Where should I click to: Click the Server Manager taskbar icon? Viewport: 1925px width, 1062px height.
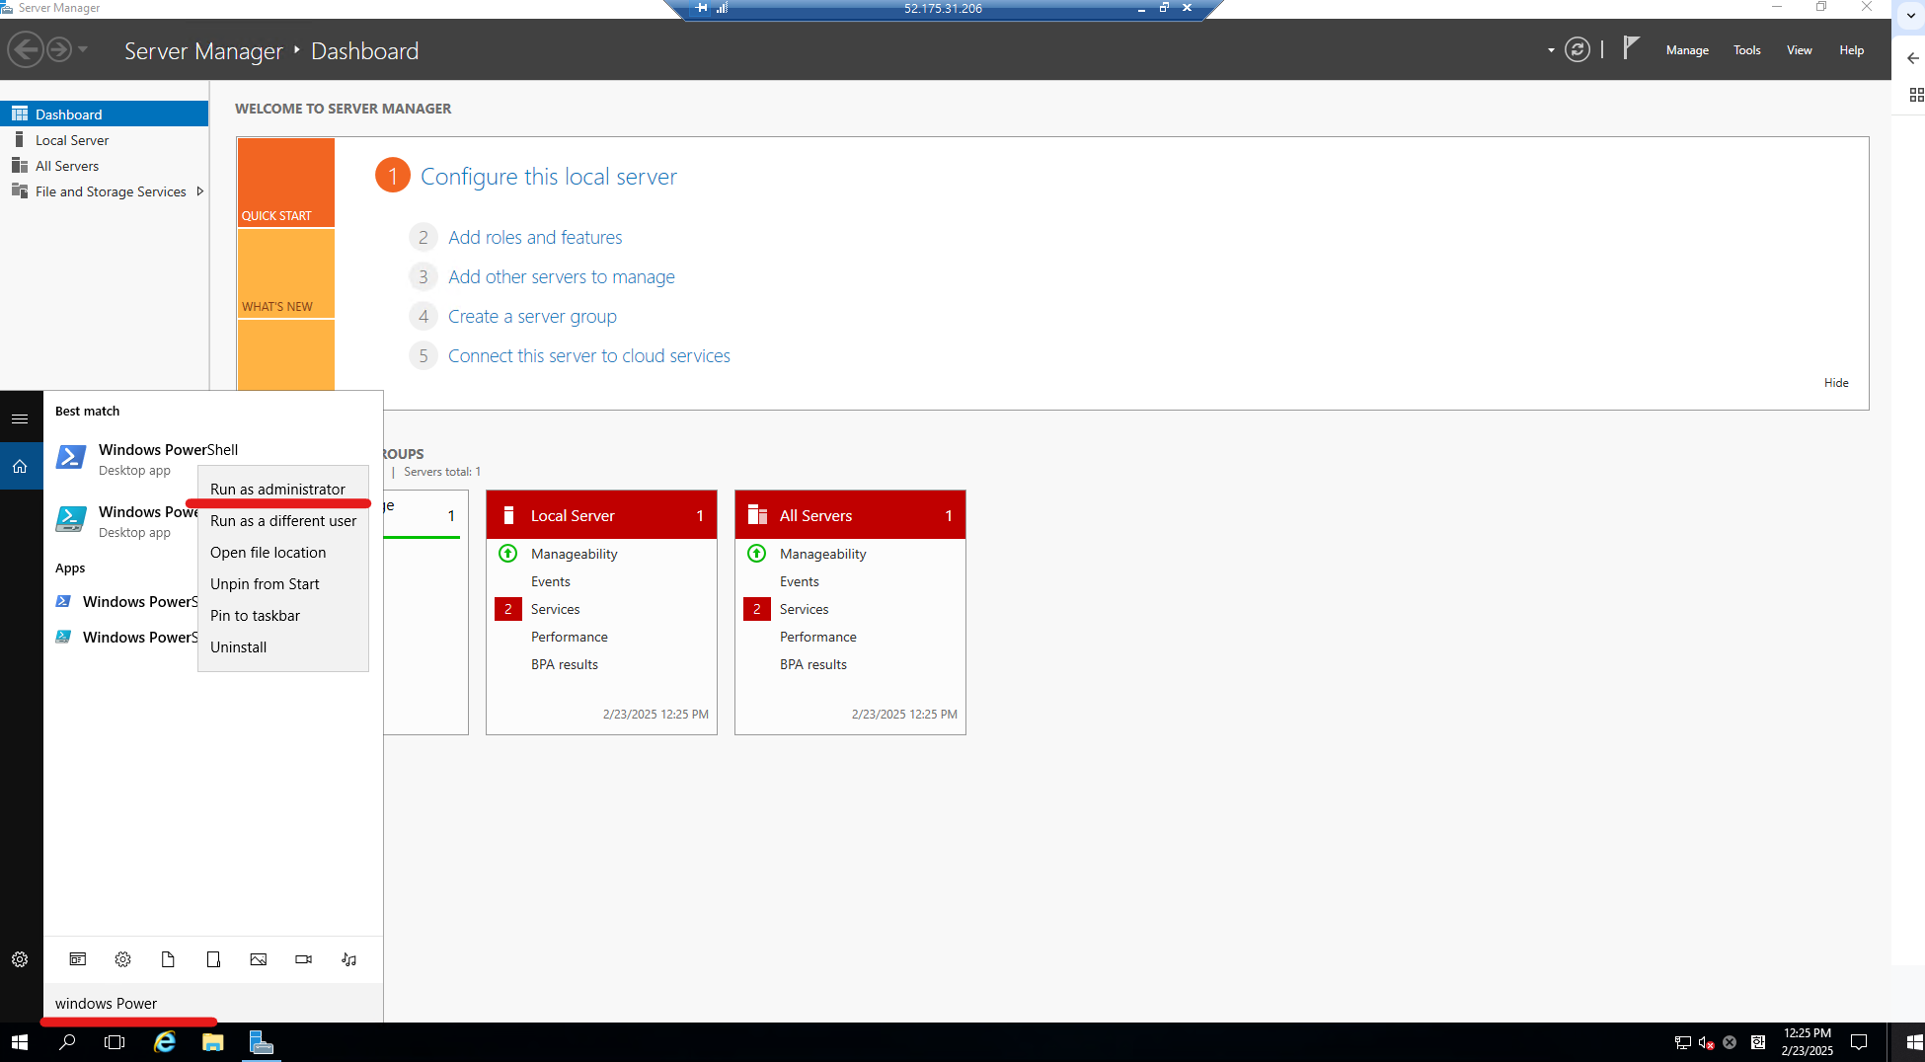coord(262,1042)
